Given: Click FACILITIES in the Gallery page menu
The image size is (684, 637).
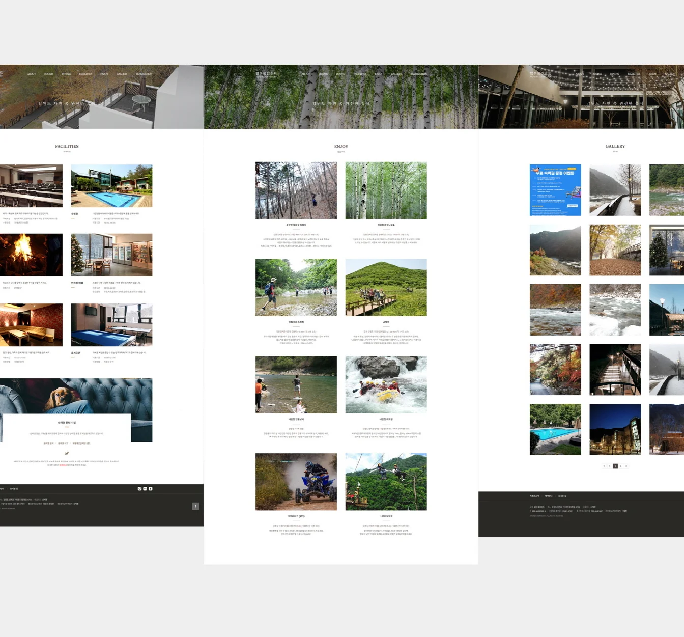Looking at the screenshot, I should 634,74.
